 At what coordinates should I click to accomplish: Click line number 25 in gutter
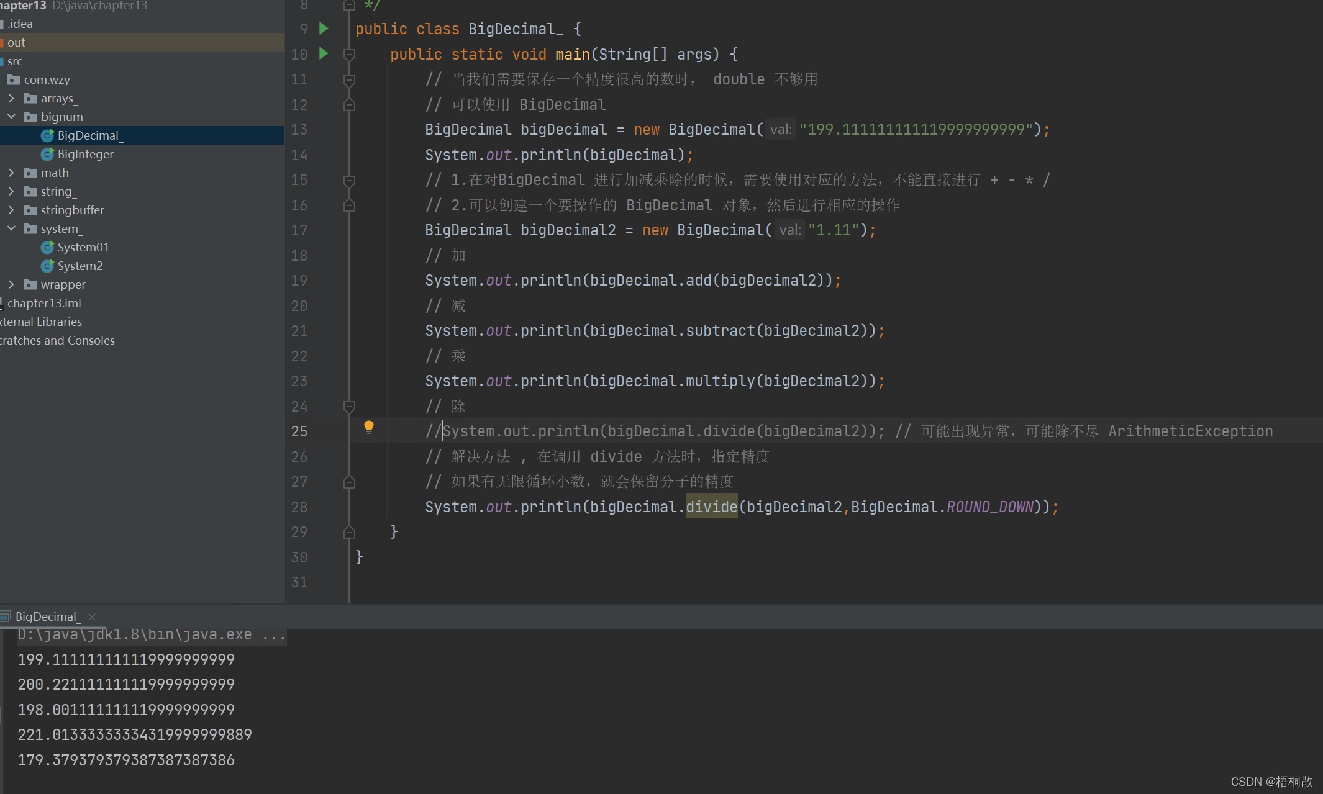click(299, 431)
